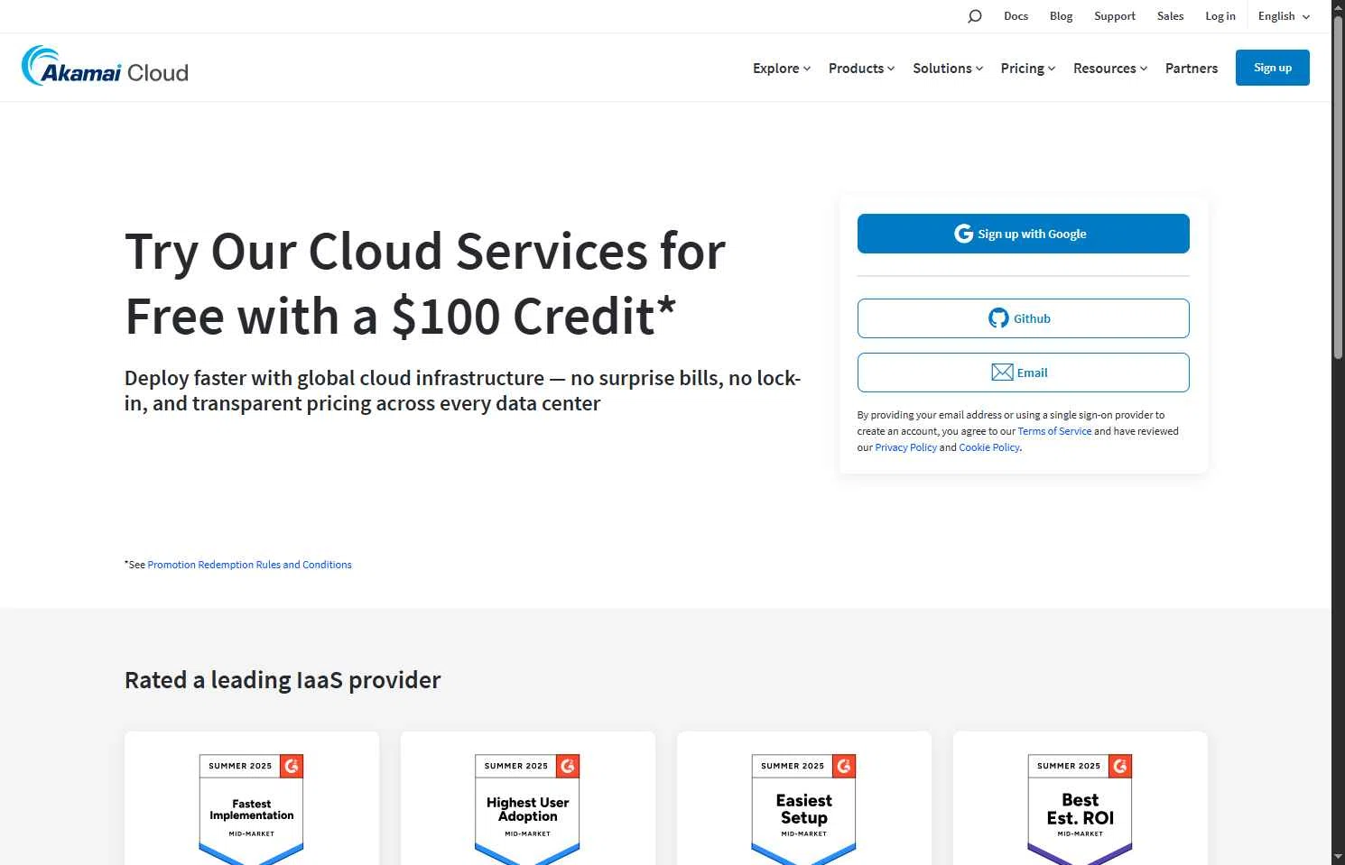1345x865 pixels.
Task: Open the Sales link
Action: coord(1170,16)
